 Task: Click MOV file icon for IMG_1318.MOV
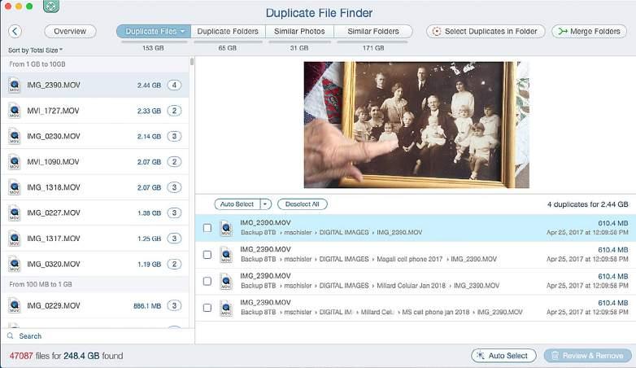click(15, 187)
